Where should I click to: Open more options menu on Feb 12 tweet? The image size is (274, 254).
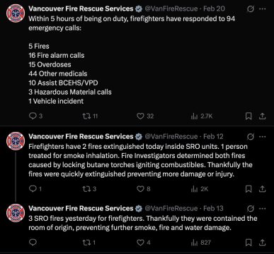coord(263,137)
